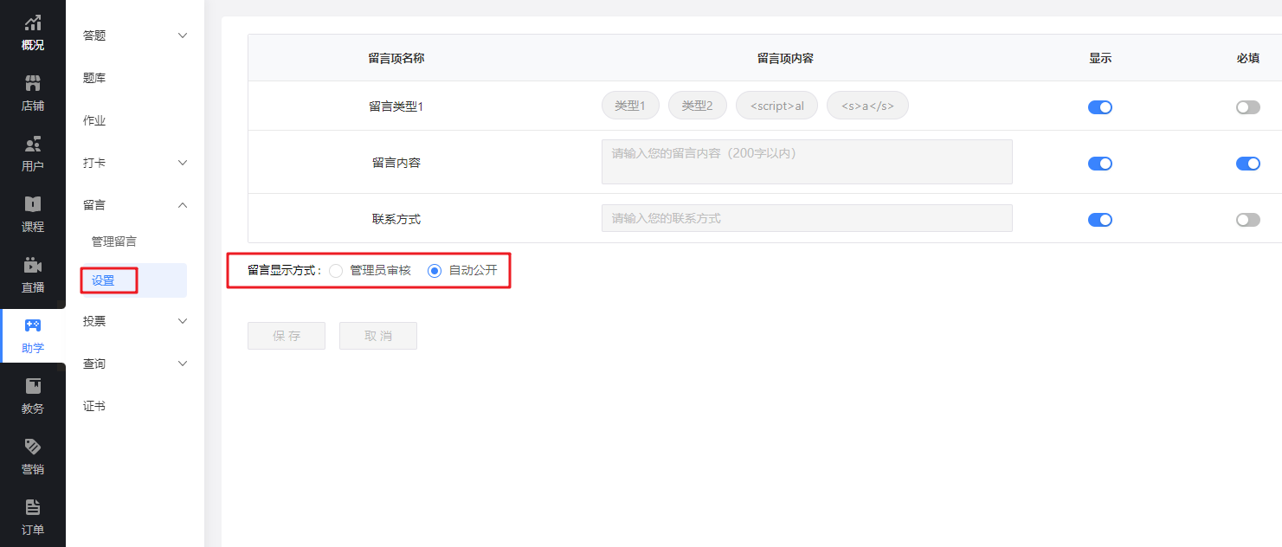Image resolution: width=1282 pixels, height=547 pixels.
Task: Turn off display for 联系方式
Action: pyautogui.click(x=1100, y=220)
